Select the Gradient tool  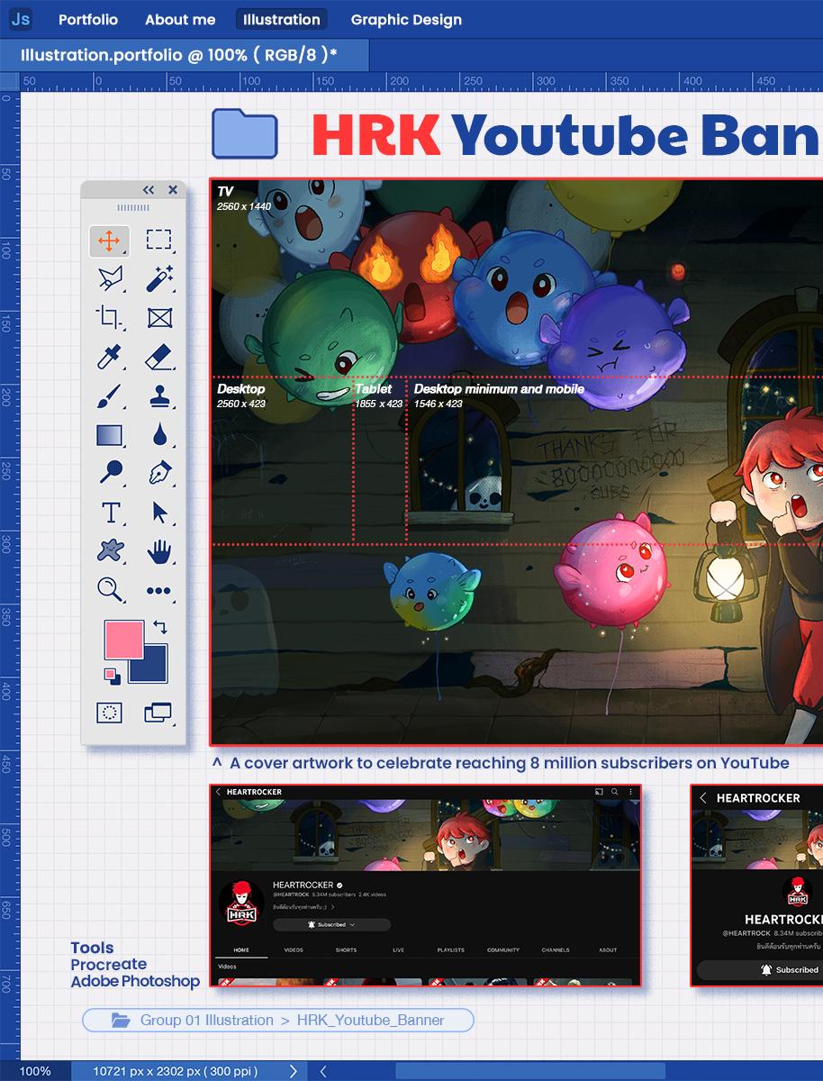coord(110,435)
